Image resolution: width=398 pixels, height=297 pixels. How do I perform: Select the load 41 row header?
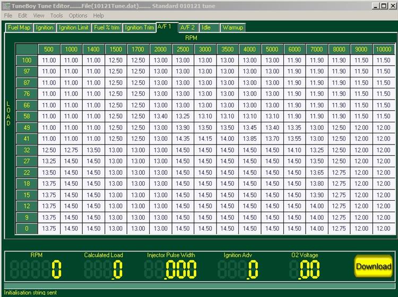pos(27,139)
